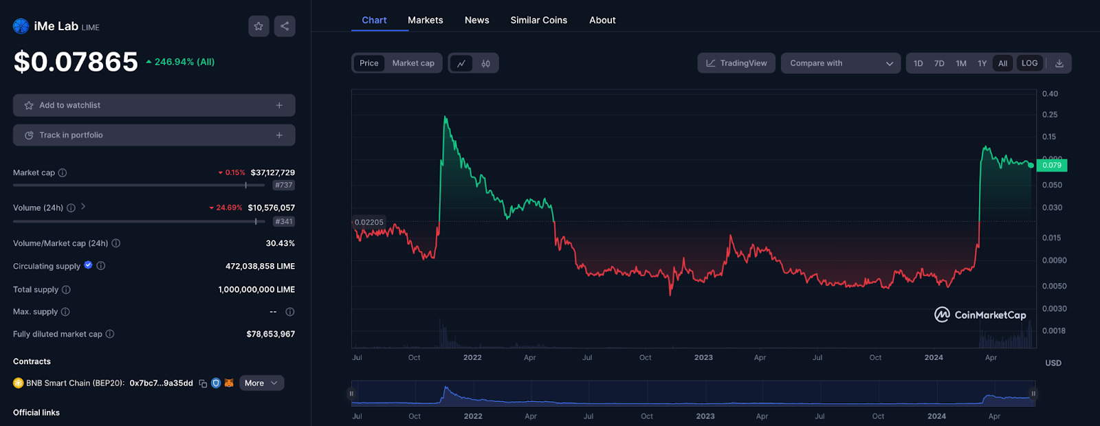Click plus icon on Track in portfolio

pyautogui.click(x=279, y=135)
